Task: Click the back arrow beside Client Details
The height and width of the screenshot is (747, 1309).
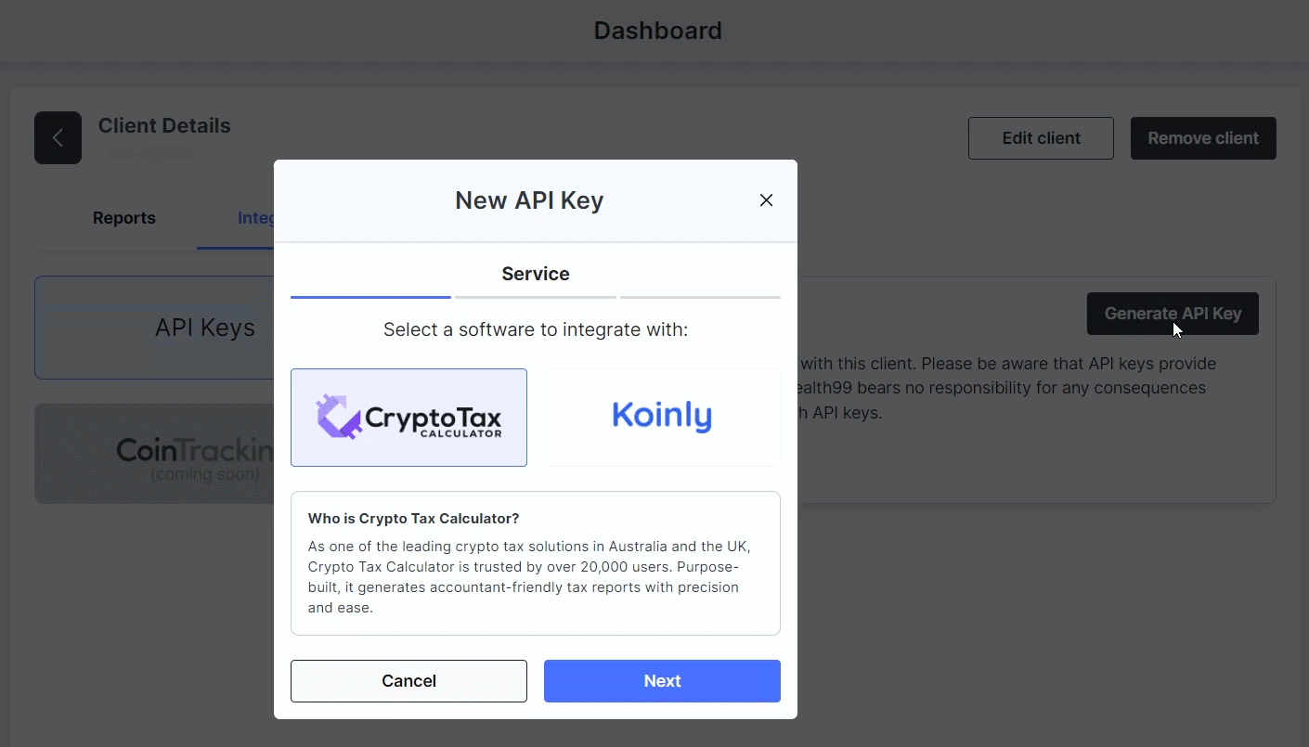Action: pyautogui.click(x=58, y=138)
